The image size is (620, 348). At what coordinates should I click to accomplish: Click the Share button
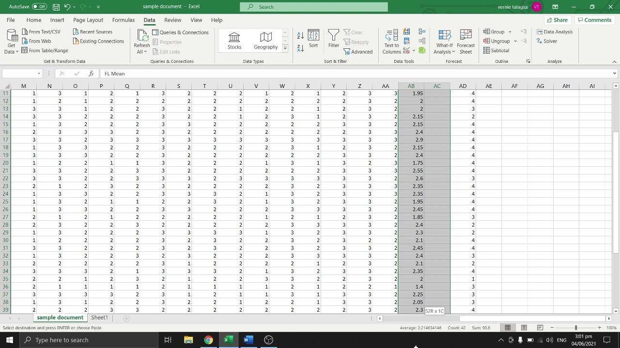pyautogui.click(x=557, y=20)
